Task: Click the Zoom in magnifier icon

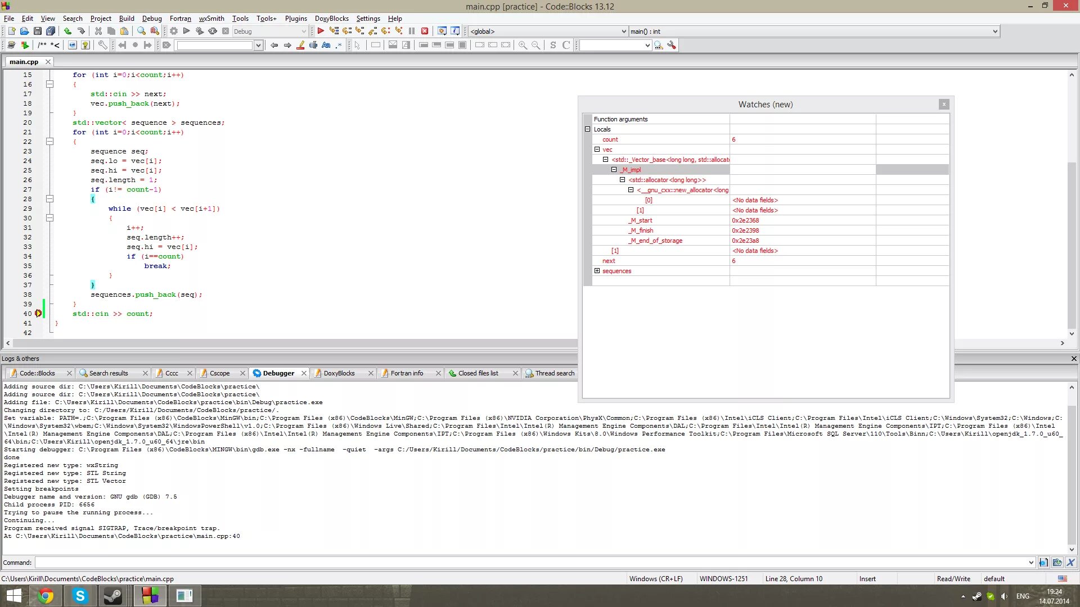Action: (523, 46)
